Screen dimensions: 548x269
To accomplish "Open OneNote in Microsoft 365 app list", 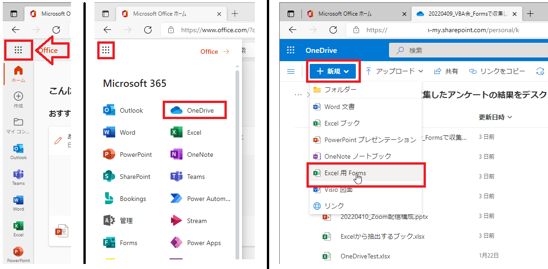I will pyautogui.click(x=192, y=155).
